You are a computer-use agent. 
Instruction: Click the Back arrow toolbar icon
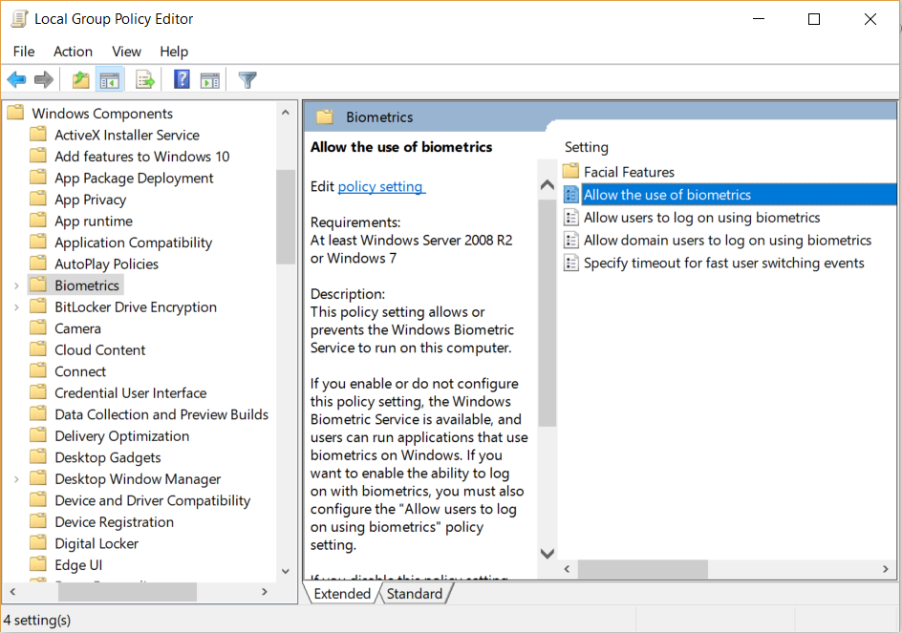16,80
